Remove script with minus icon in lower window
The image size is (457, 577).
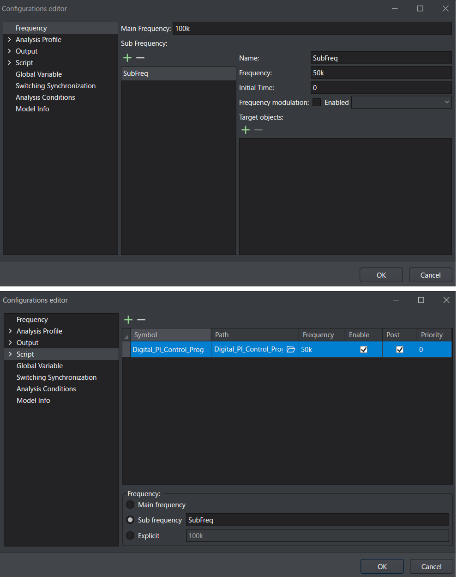coord(141,320)
